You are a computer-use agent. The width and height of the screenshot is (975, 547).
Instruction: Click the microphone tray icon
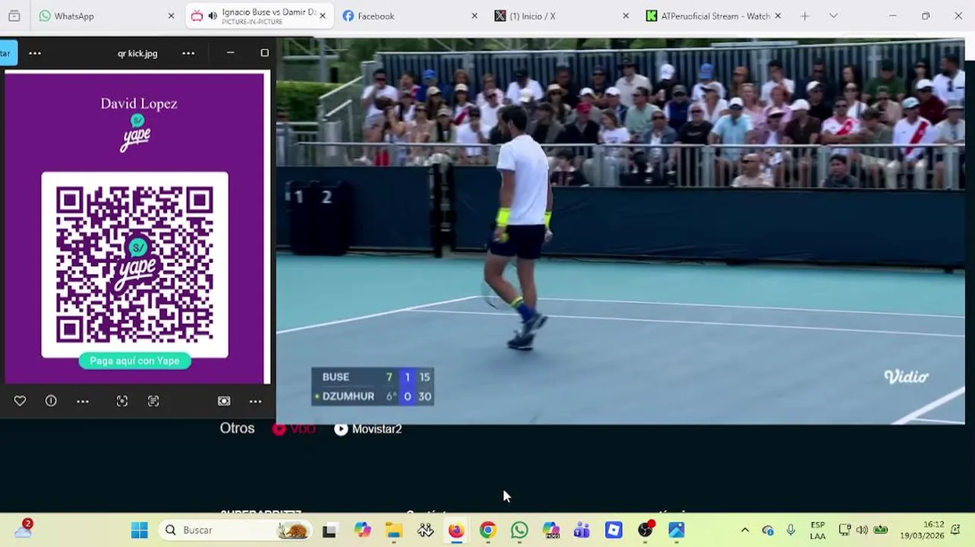[x=790, y=530]
